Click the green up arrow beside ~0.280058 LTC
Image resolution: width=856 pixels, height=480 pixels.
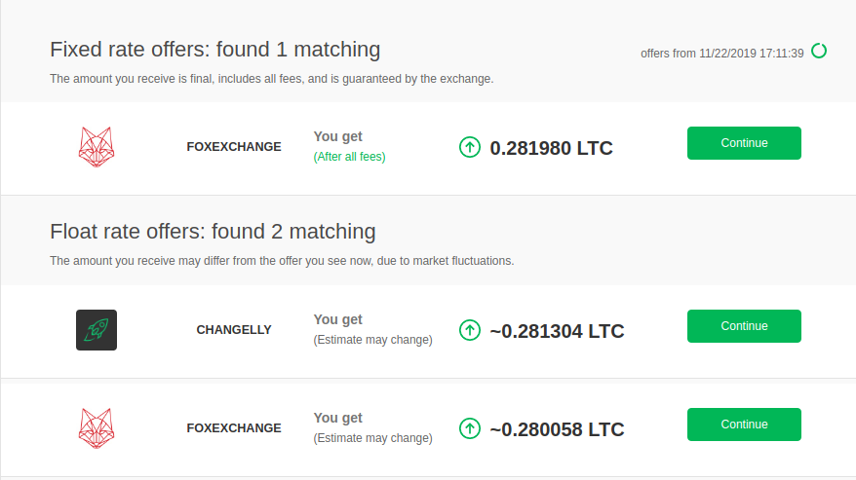[x=470, y=428]
